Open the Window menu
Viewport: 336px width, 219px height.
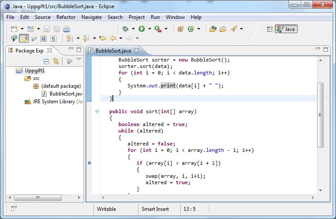[175, 17]
